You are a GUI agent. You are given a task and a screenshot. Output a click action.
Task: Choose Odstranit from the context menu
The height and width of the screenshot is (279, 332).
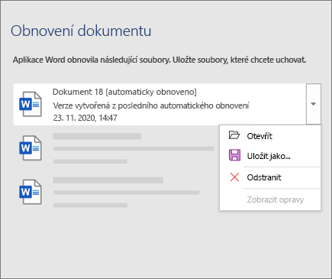tap(264, 177)
